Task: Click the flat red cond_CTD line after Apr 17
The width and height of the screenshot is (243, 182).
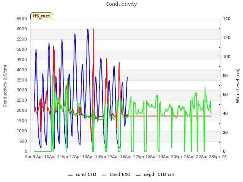Action: [169, 116]
